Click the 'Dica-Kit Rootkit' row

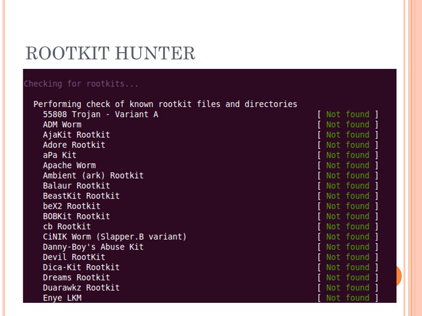coord(81,267)
